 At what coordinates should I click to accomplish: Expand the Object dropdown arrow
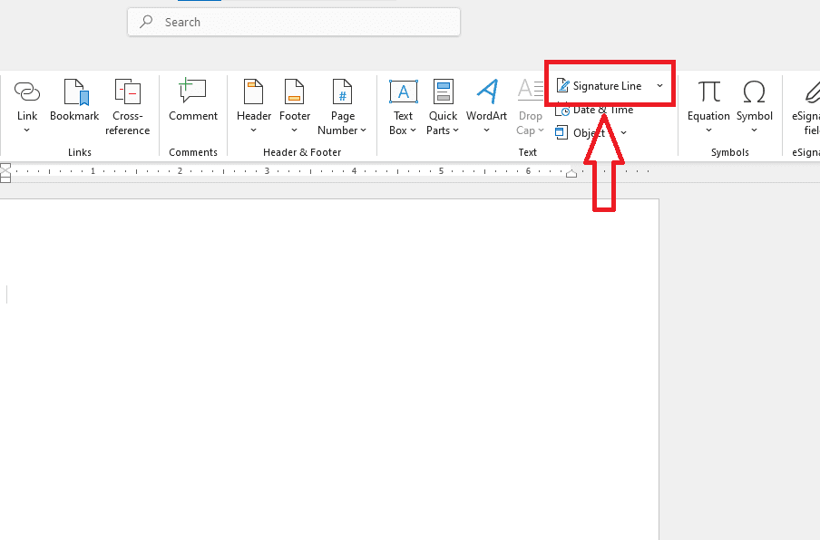pyautogui.click(x=623, y=132)
